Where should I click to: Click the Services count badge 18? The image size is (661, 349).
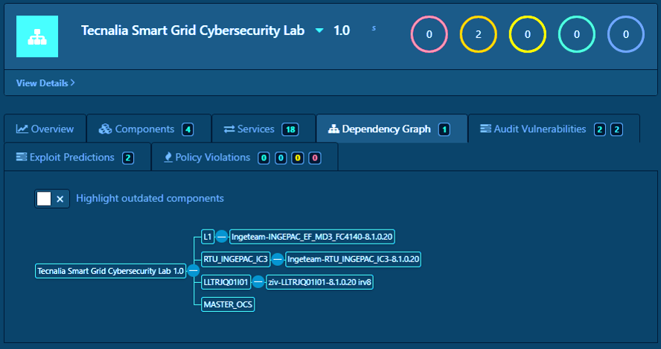click(x=290, y=129)
